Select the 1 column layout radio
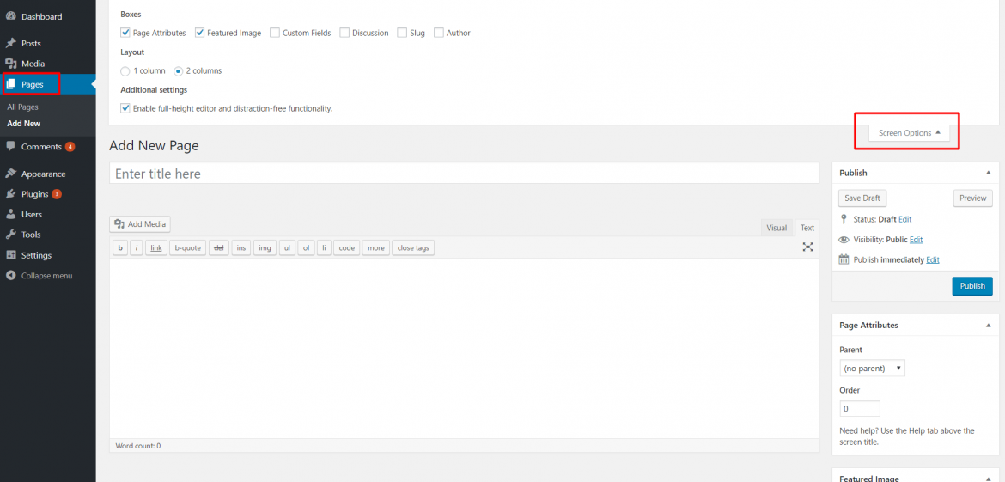The image size is (1005, 482). click(125, 71)
